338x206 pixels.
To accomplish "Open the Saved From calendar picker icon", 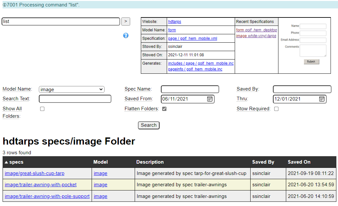I will point(209,99).
